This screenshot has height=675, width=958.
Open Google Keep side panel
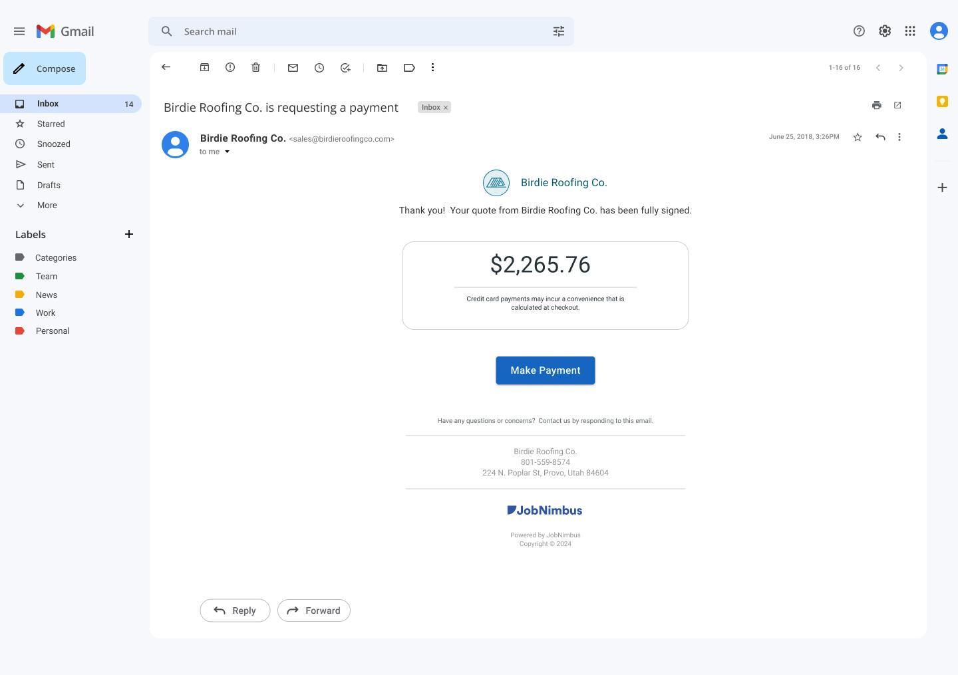(x=942, y=101)
